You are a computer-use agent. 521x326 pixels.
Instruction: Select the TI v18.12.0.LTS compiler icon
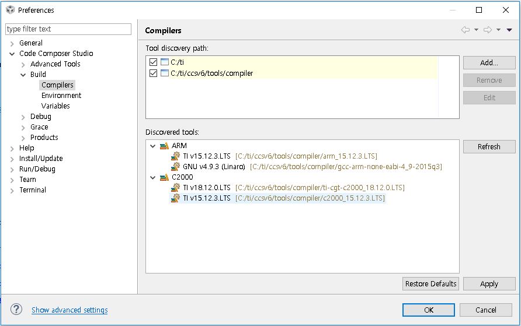click(x=175, y=188)
